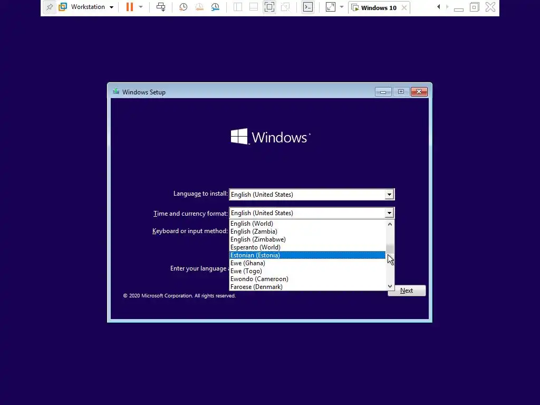This screenshot has height=405, width=540.
Task: Select Ewe (Ghana) option
Action: point(307,263)
